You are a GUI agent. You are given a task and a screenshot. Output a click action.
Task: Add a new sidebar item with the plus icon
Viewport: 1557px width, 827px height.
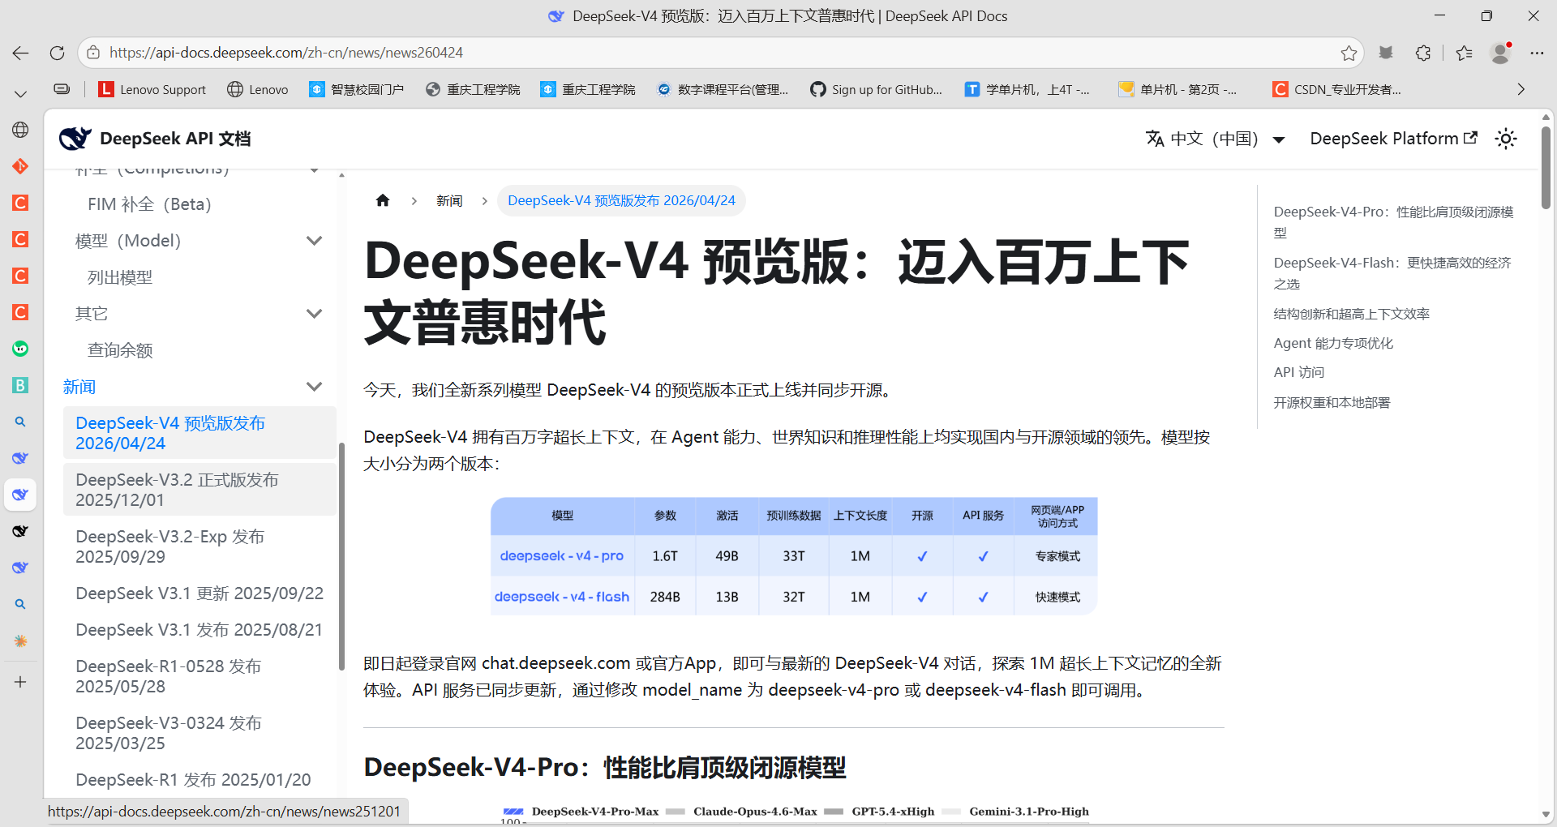coord(20,682)
